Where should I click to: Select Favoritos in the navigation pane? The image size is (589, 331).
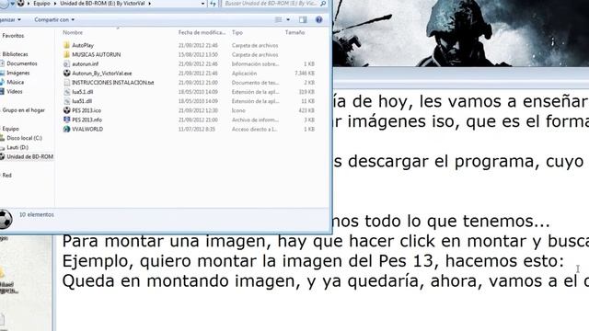(13, 36)
